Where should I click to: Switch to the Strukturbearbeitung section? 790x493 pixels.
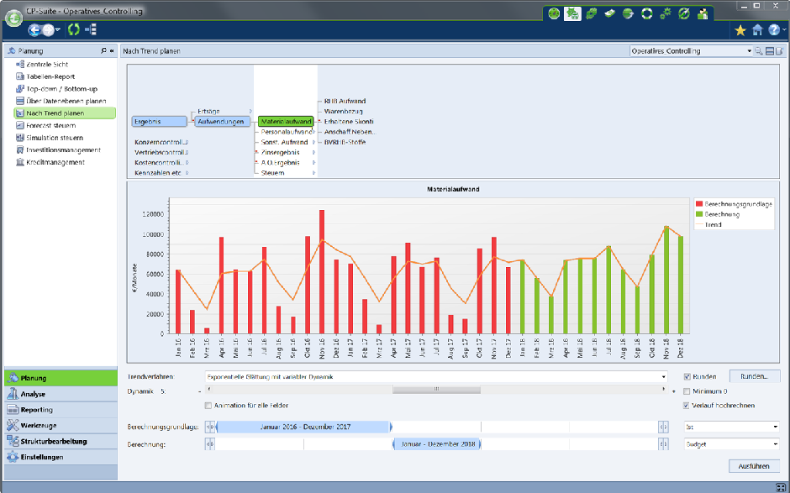(61, 441)
